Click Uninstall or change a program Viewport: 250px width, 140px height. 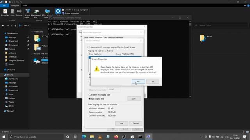75,10
